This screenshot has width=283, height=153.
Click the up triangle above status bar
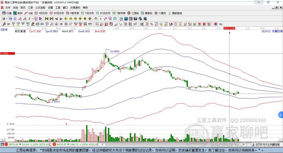[x=2, y=140]
